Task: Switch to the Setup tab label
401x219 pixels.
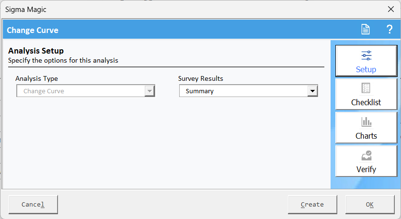Action: [366, 69]
